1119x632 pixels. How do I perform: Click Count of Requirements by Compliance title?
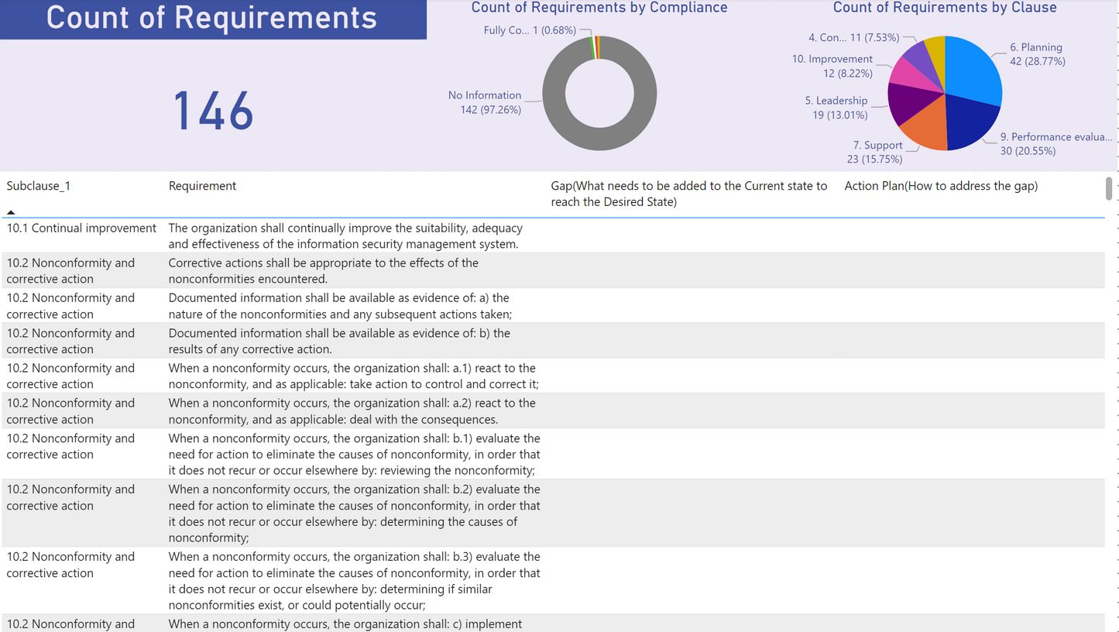click(599, 8)
